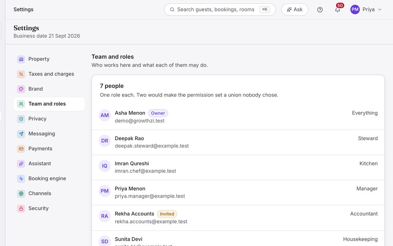Click the email priya.manager@example.test

coord(150,196)
